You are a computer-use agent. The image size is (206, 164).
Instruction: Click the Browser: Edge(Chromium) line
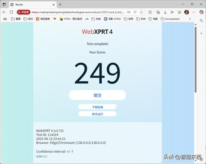click(71, 143)
